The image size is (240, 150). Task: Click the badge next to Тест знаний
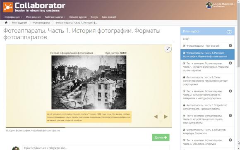coord(230,45)
